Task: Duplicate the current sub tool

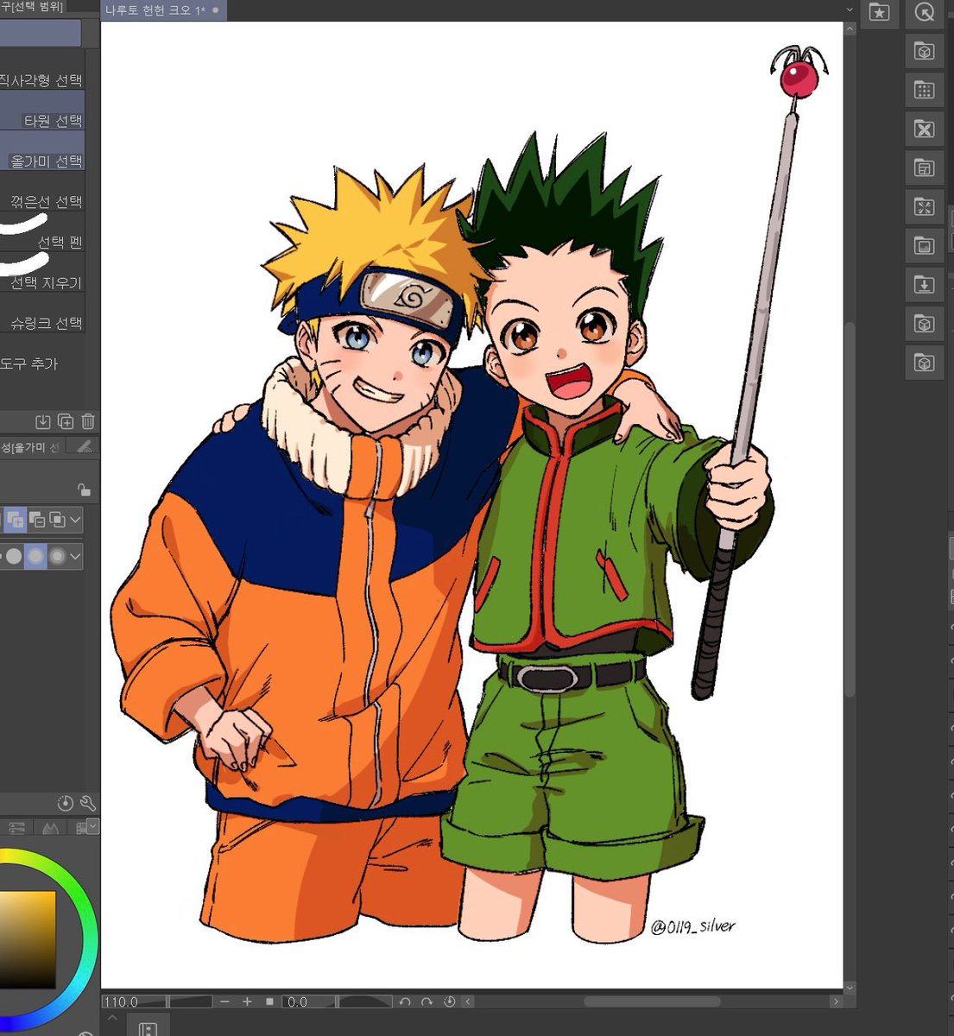Action: click(66, 421)
